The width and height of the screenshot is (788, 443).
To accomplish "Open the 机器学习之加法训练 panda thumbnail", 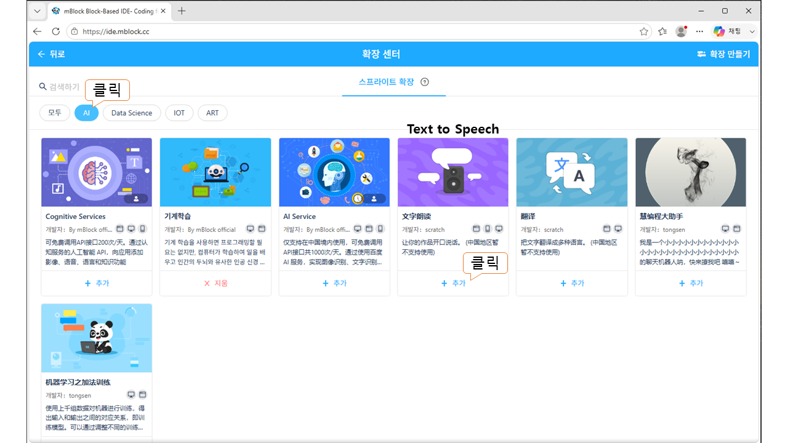I will tap(97, 338).
